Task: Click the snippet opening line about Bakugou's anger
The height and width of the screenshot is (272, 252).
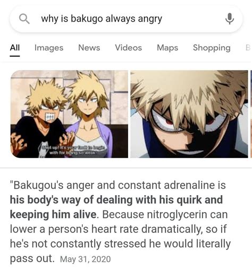Action: click(x=118, y=185)
